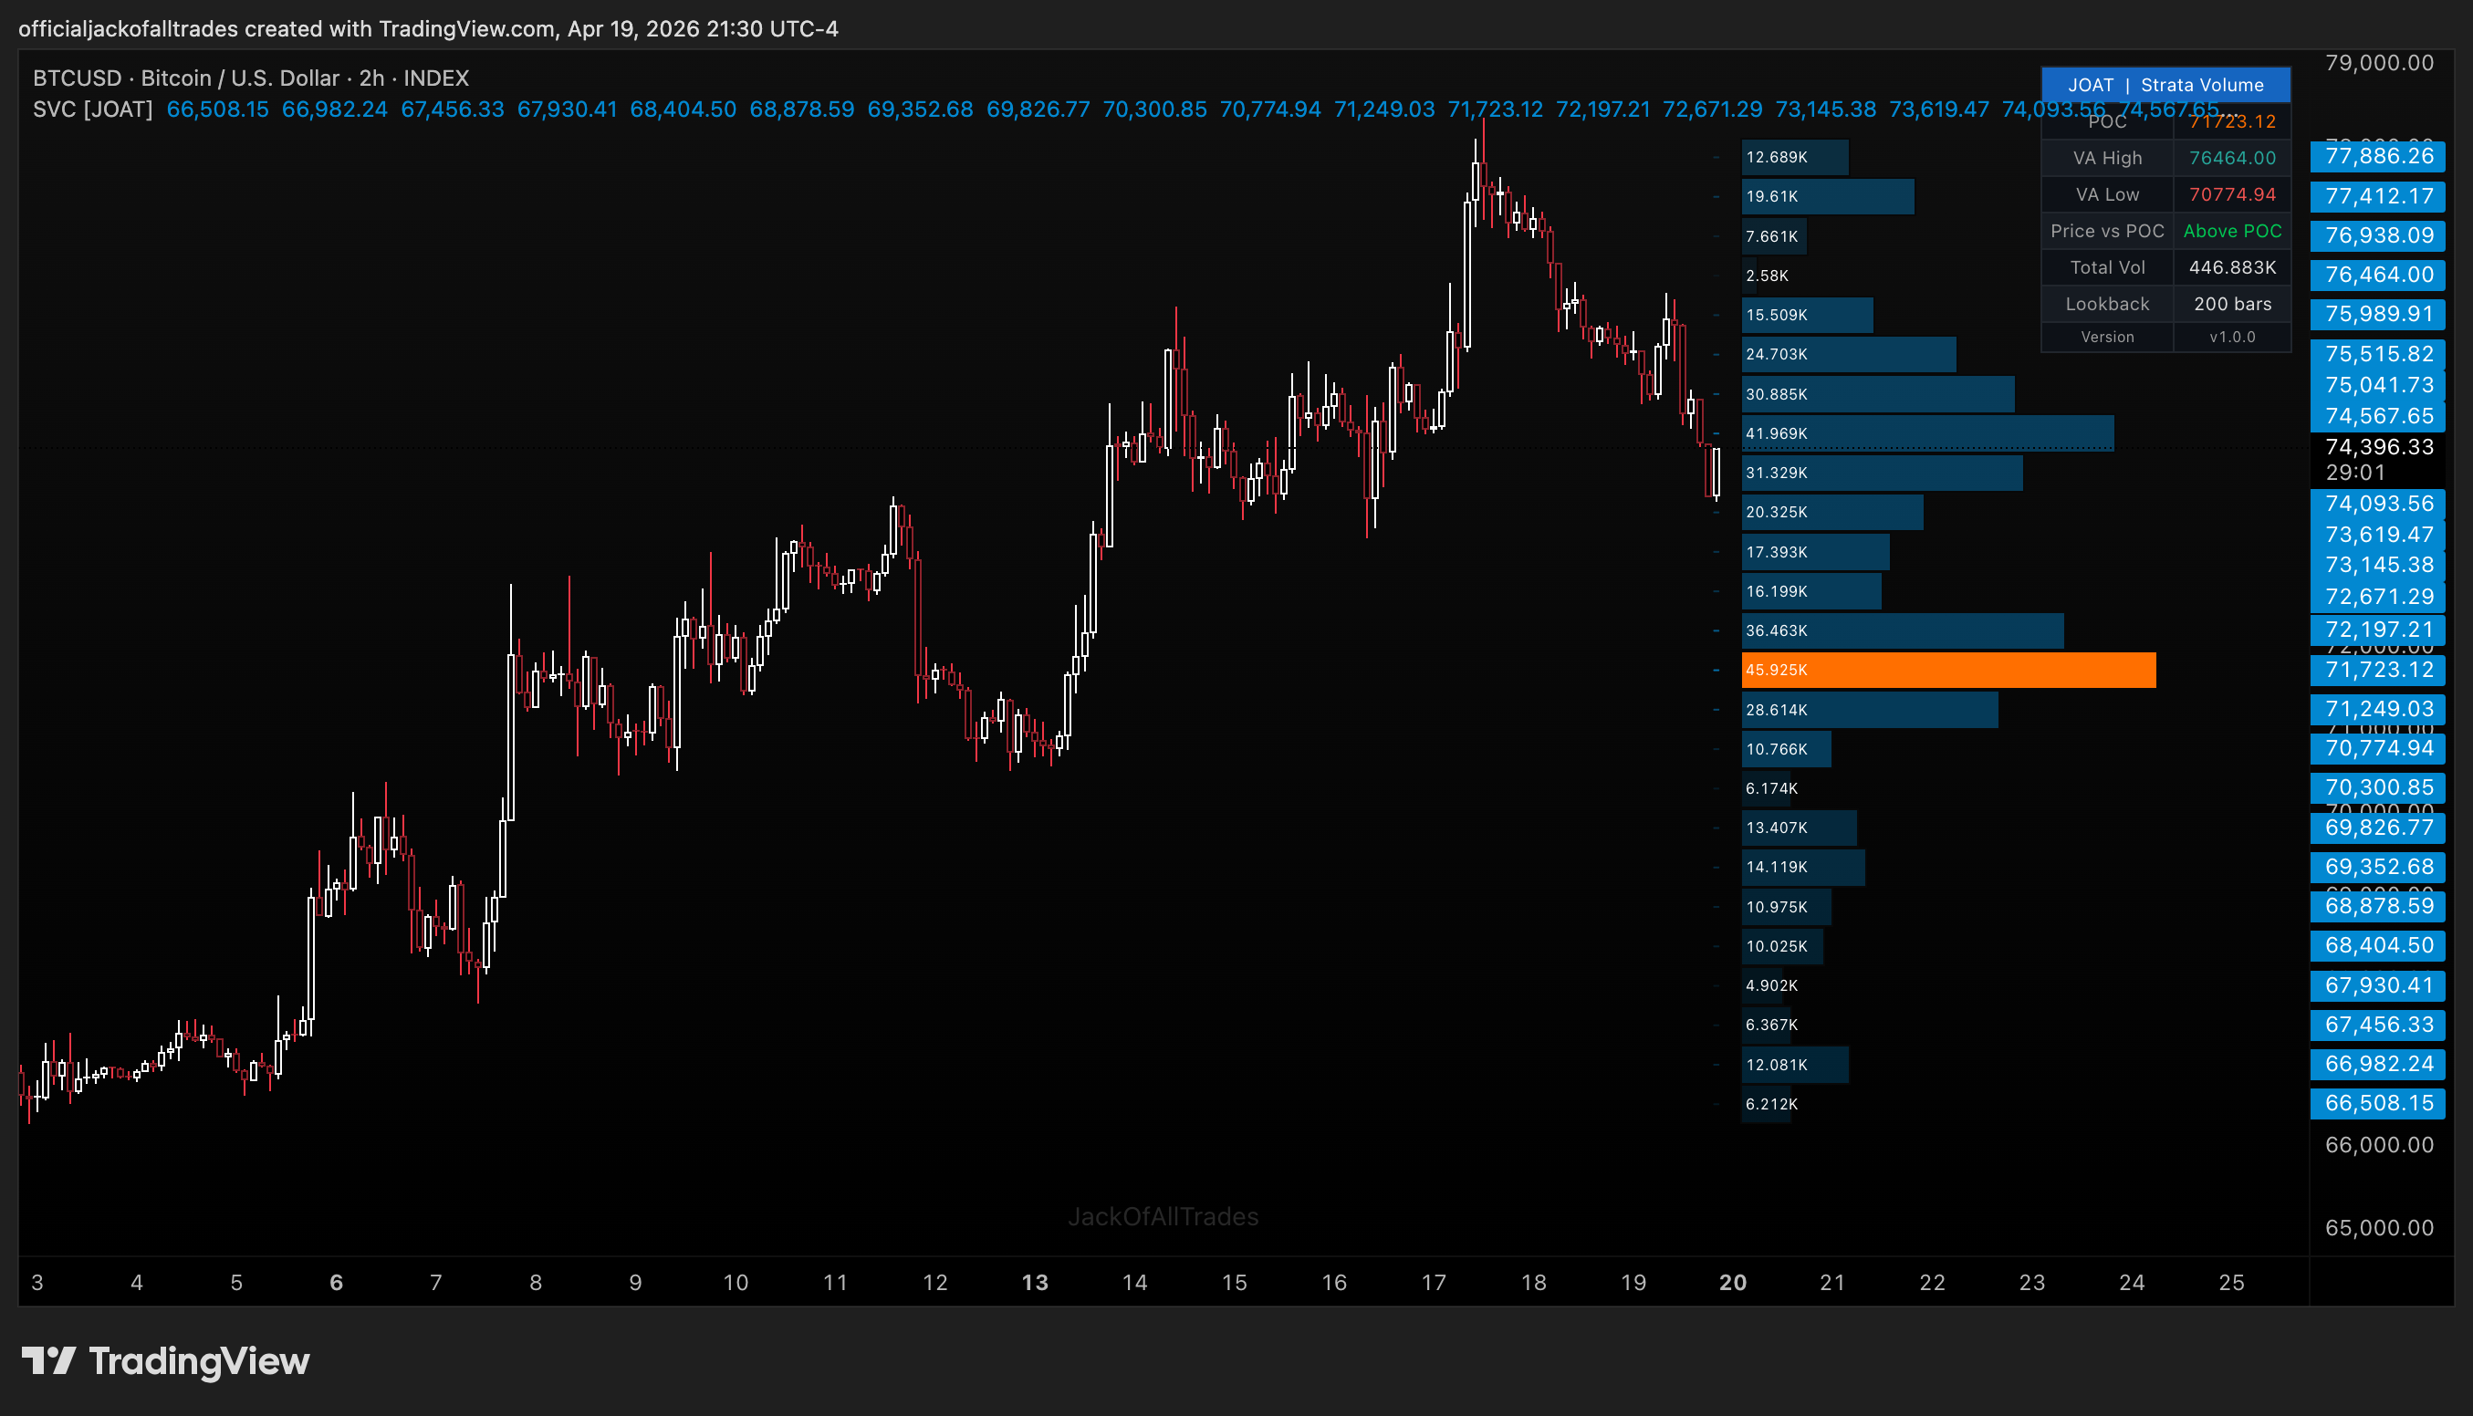The height and width of the screenshot is (1416, 2473).
Task: Click the 66,508.15 price axis label
Action: click(x=2378, y=1104)
